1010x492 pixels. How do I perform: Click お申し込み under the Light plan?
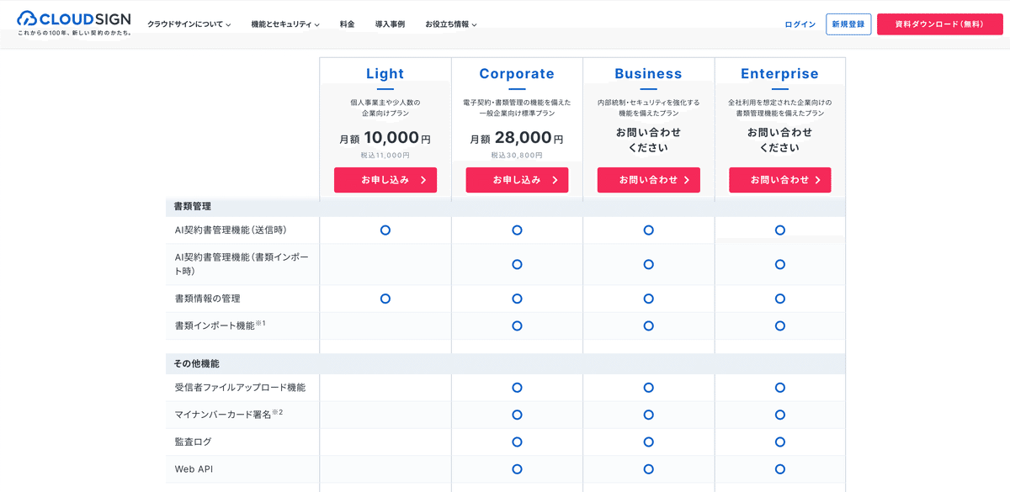[385, 180]
